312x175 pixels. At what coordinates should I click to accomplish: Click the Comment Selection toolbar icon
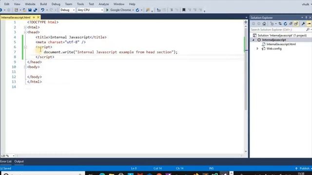(x=171, y=10)
